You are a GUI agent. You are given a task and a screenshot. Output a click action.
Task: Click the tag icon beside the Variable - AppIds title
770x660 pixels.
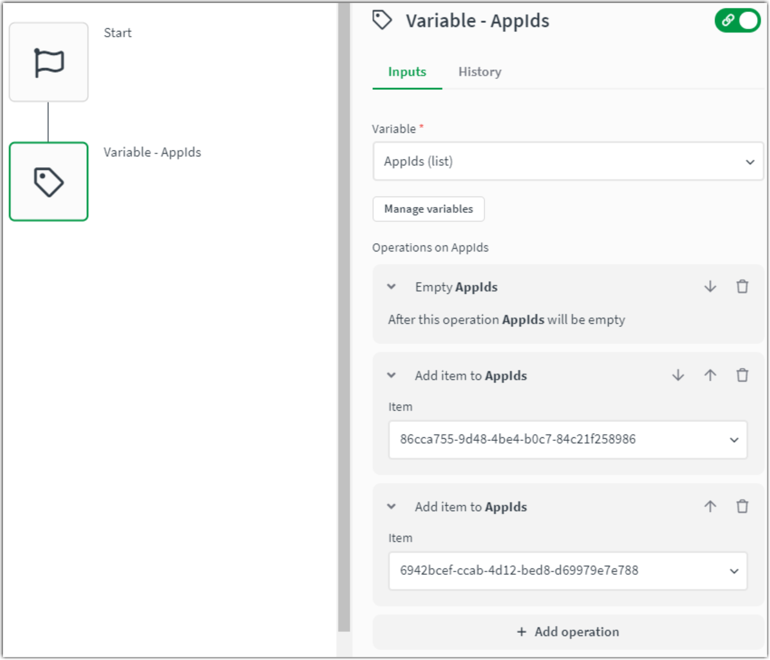point(382,20)
